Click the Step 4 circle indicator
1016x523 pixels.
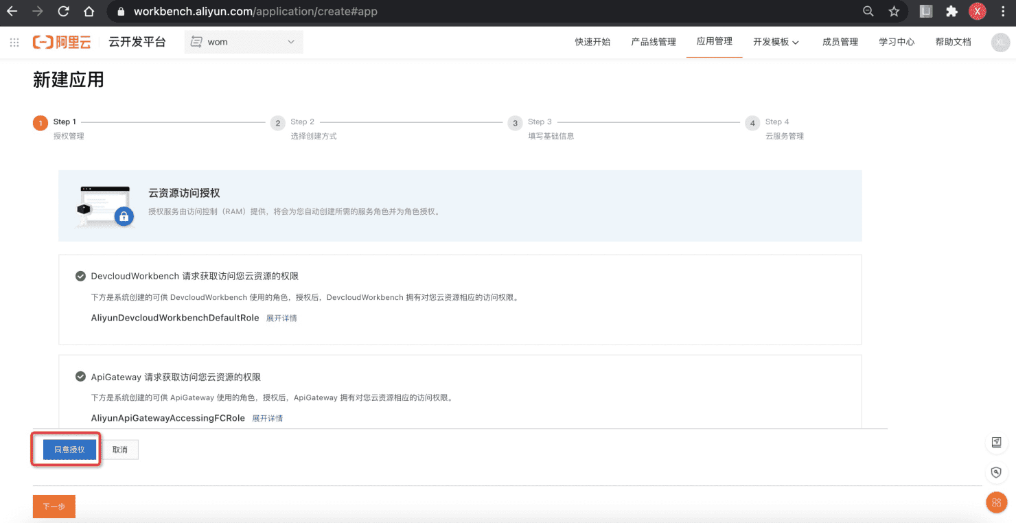tap(752, 123)
